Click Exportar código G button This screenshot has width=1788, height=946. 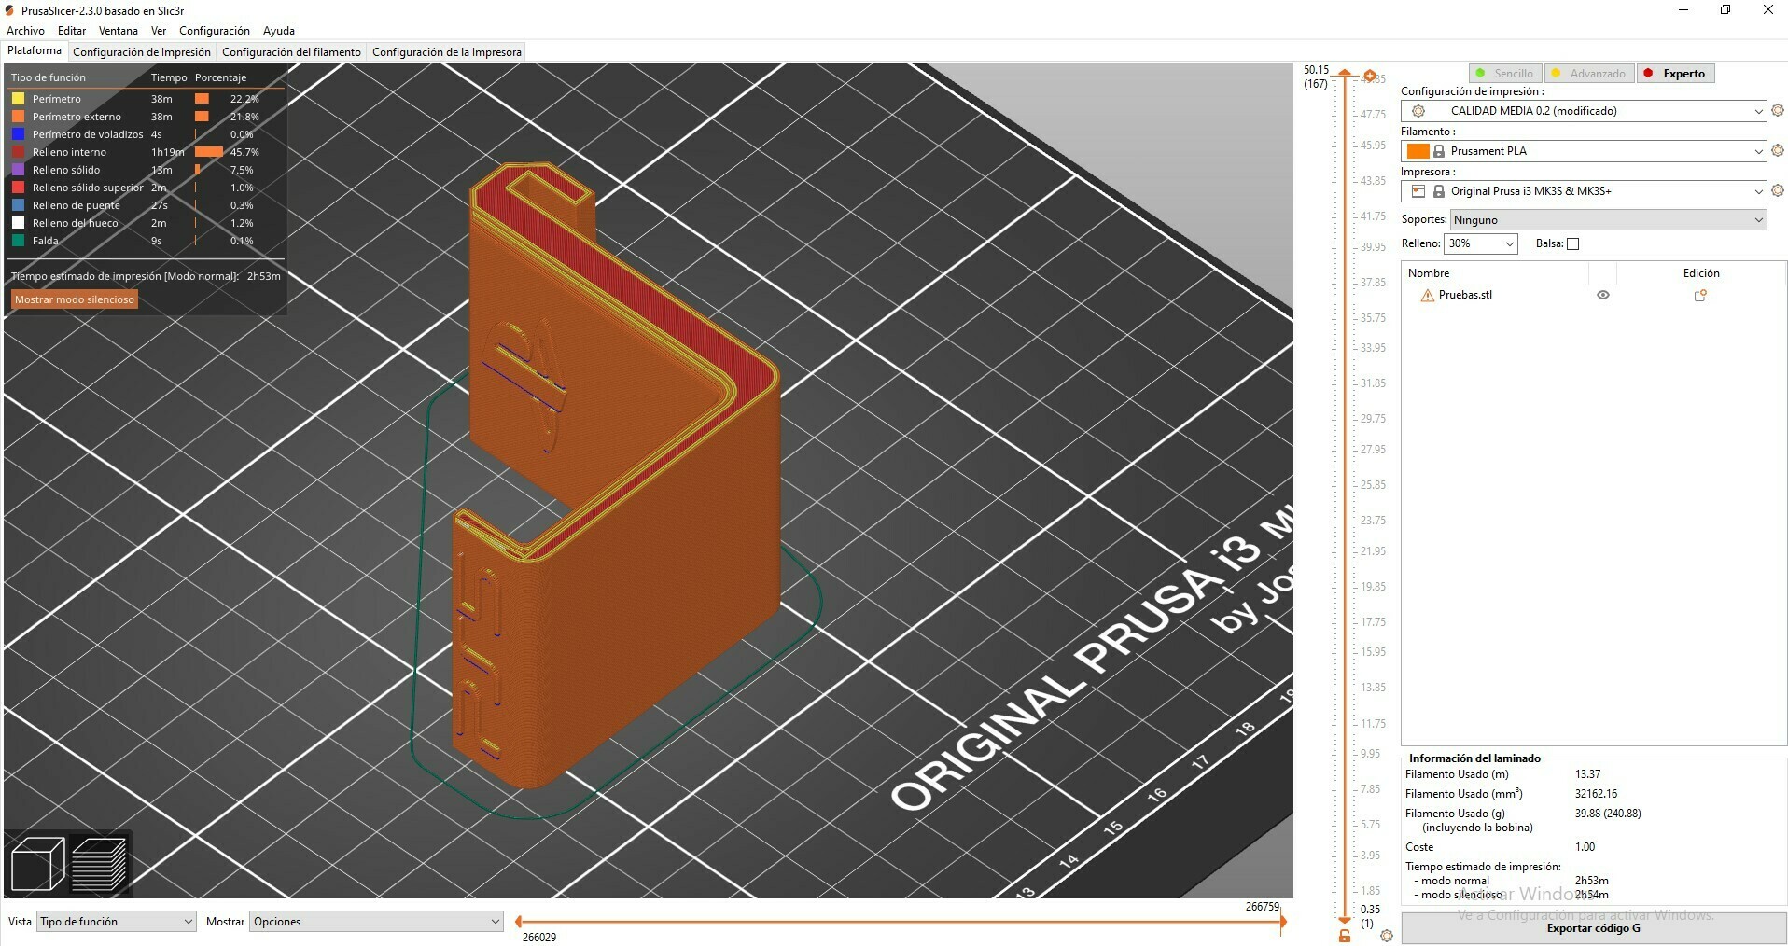(x=1593, y=928)
